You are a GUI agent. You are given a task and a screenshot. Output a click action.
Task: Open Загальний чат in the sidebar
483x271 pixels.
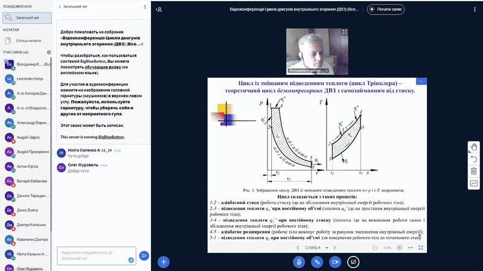27,18
